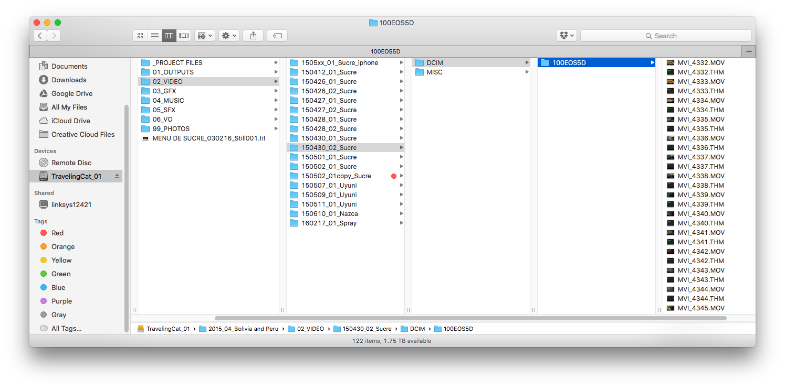Screen dimensions: 785x389
Task: Filter by the Purple tag
Action: click(61, 301)
